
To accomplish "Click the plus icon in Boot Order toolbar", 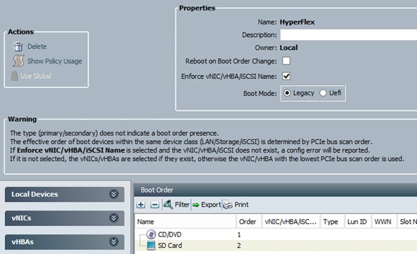I will click(141, 205).
